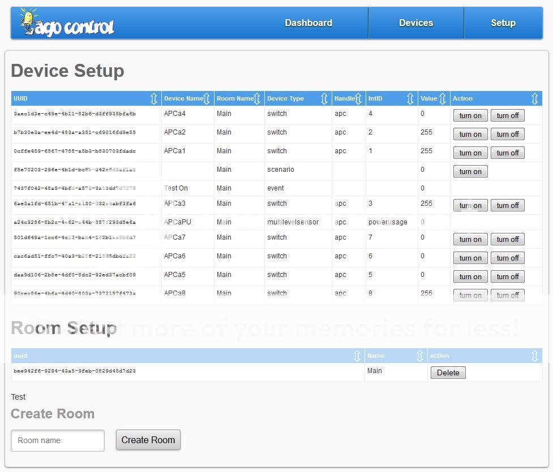
Task: Sort room table by uuid arrows
Action: 357,356
